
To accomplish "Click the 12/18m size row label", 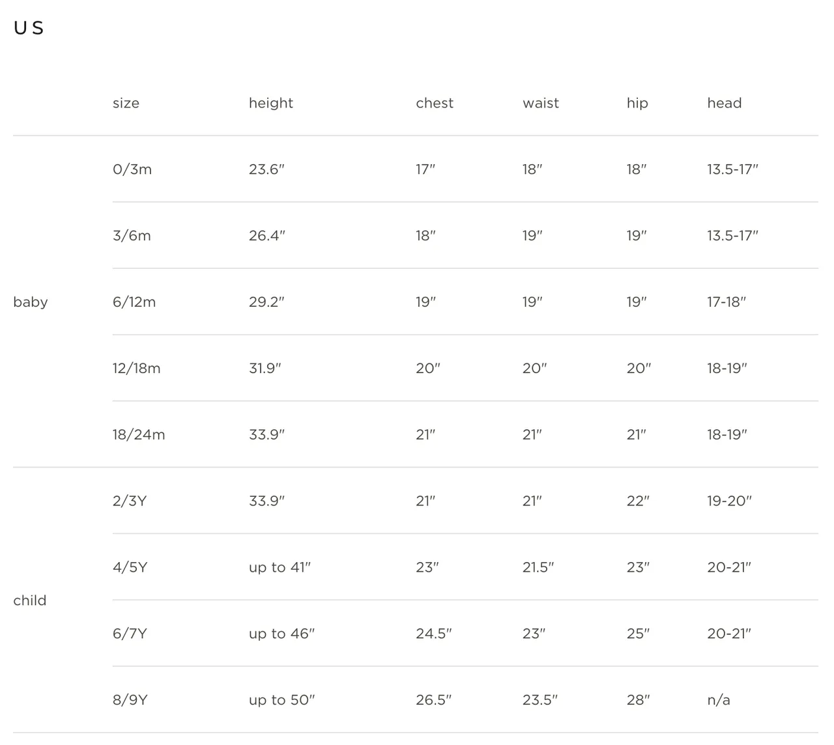I will pos(136,369).
